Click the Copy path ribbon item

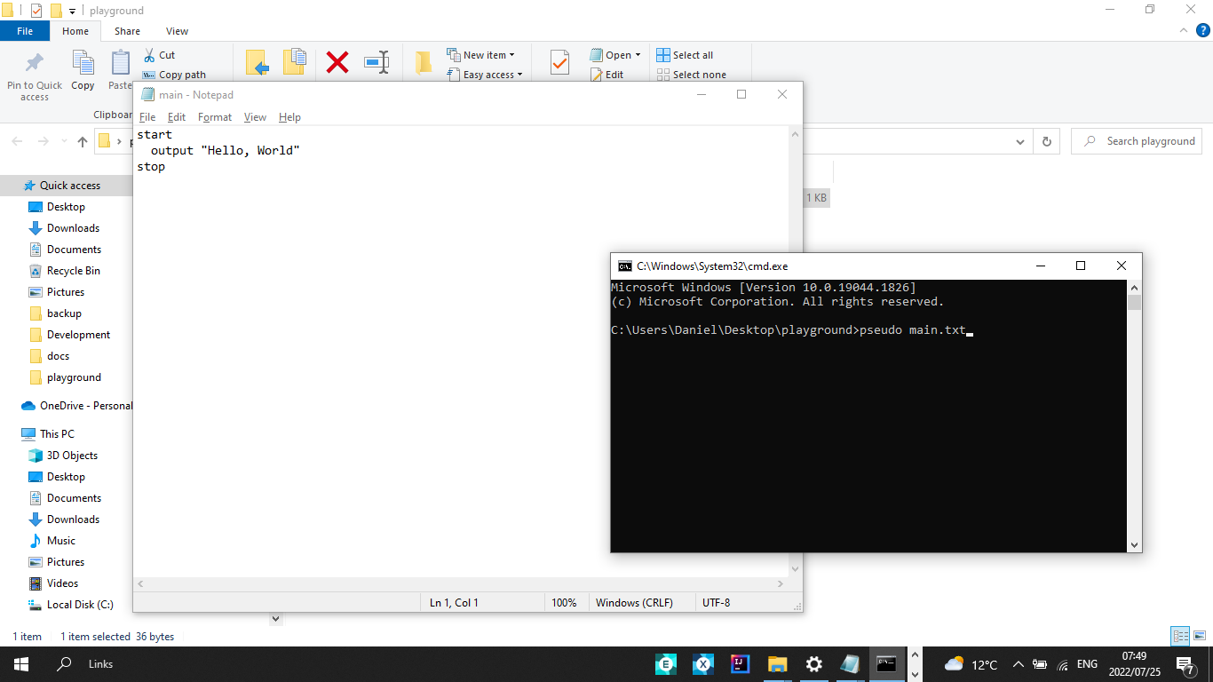coord(174,75)
